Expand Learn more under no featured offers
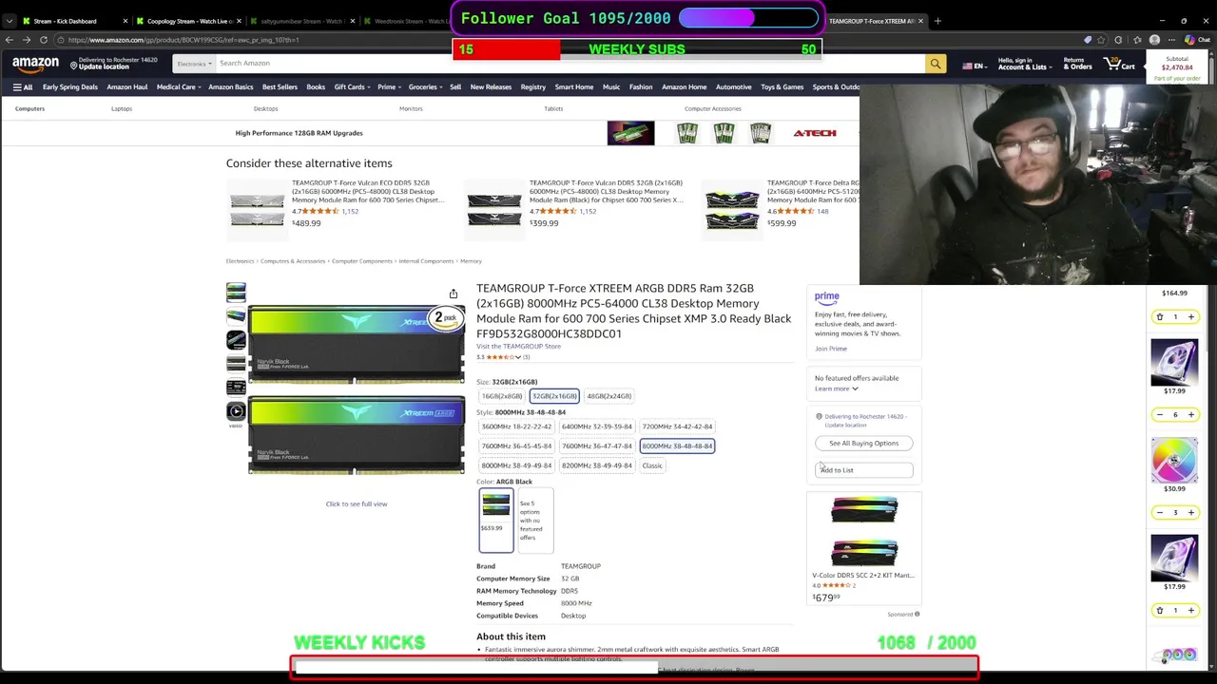 coord(836,389)
